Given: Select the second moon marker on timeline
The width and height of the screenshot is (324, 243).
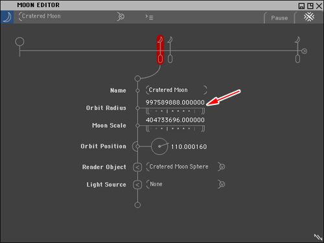Looking at the screenshot, I should pyautogui.click(x=170, y=50).
